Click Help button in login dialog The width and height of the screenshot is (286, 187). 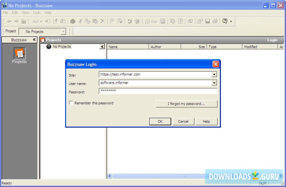point(206,121)
